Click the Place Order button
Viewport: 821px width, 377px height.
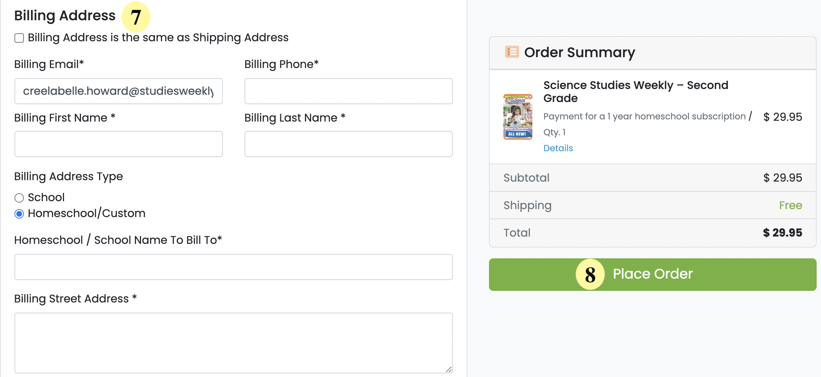pyautogui.click(x=652, y=275)
